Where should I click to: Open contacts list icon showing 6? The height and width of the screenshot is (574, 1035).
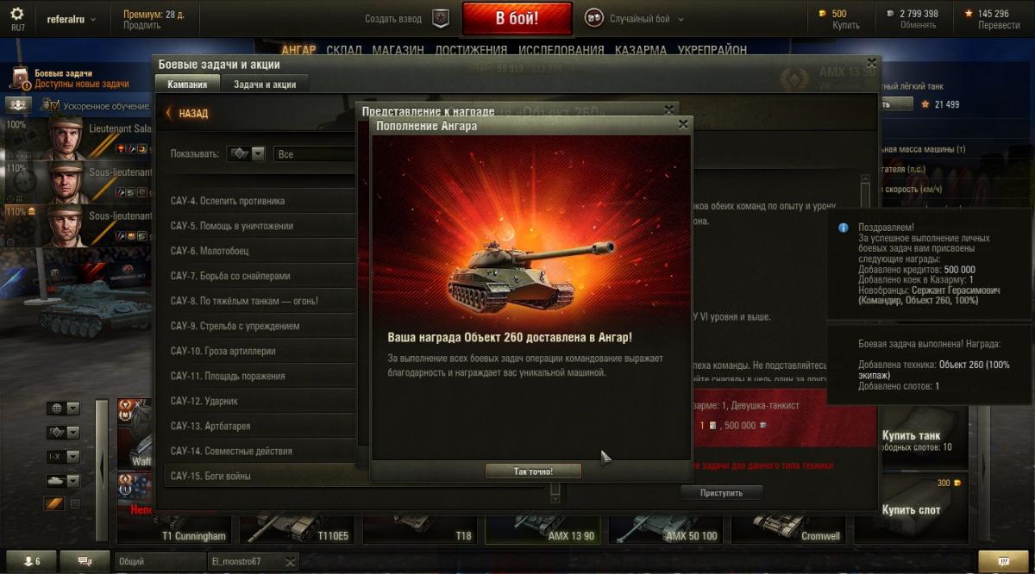point(30,561)
